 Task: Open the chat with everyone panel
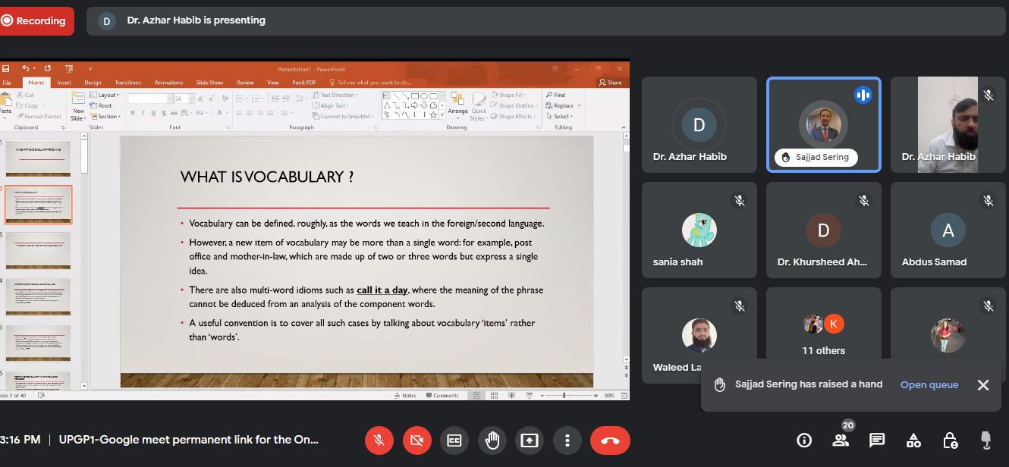click(877, 440)
